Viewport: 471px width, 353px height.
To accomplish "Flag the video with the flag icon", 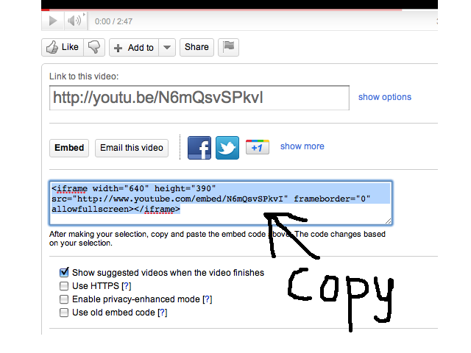I will [228, 47].
